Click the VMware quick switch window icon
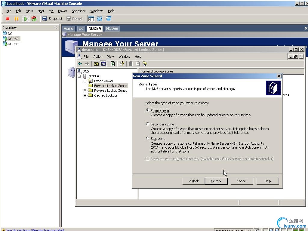The image size is (308, 231). pyautogui.click(x=108, y=19)
